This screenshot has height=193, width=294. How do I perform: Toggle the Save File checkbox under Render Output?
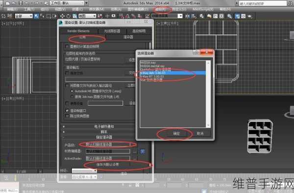coord(67,72)
